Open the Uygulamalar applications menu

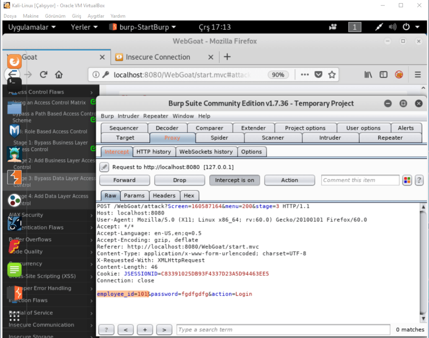32,27
